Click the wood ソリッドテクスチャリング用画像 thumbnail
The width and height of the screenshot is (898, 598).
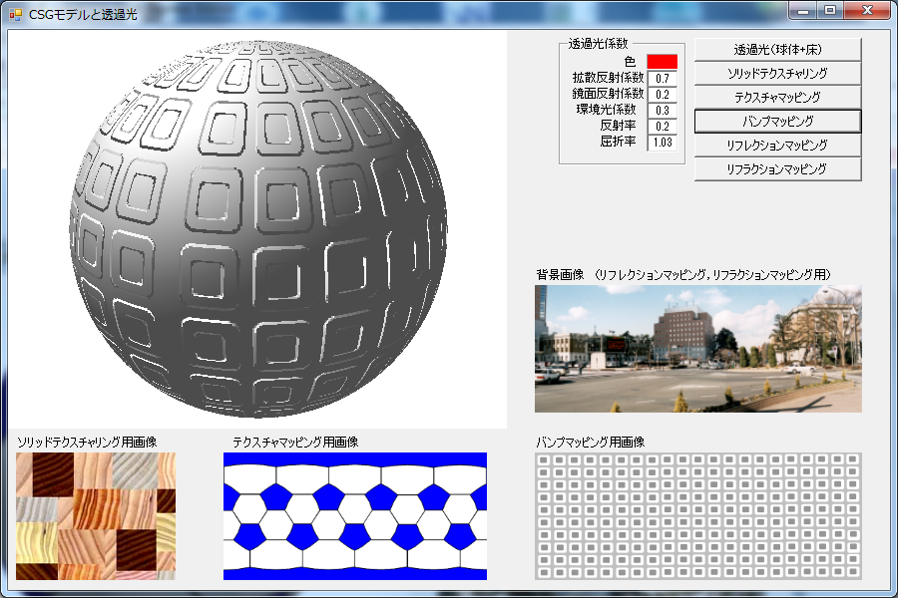96,516
